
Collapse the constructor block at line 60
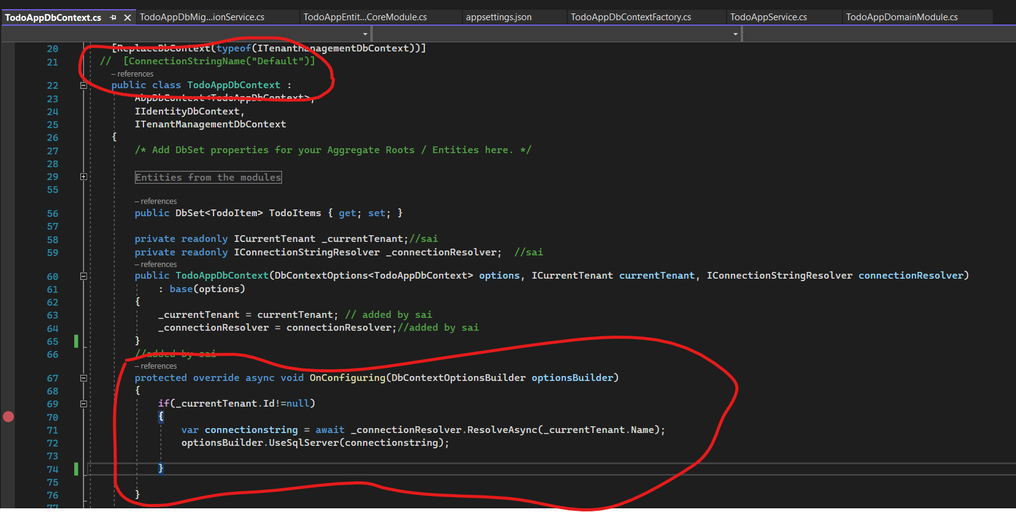(x=83, y=276)
